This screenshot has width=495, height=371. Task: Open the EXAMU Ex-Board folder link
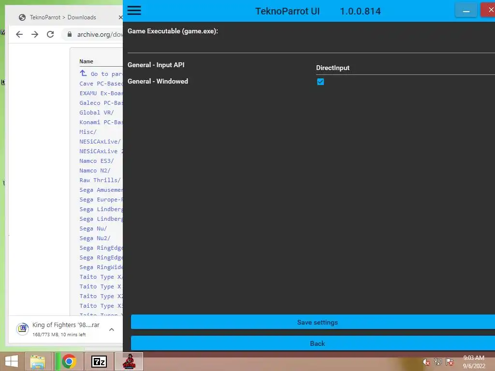click(x=101, y=93)
